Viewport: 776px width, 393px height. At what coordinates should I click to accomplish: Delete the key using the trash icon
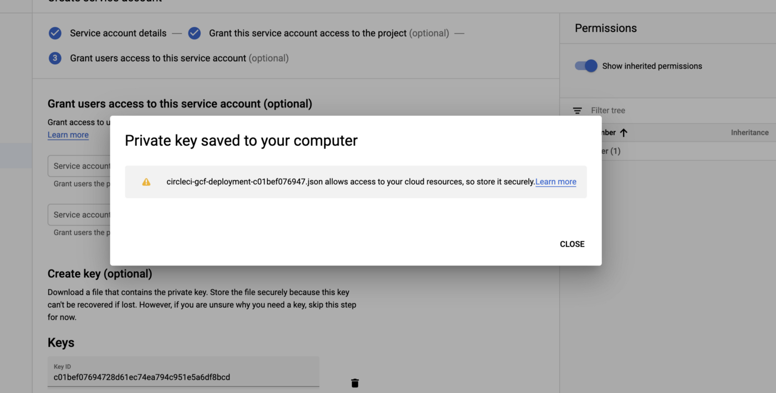coord(355,383)
